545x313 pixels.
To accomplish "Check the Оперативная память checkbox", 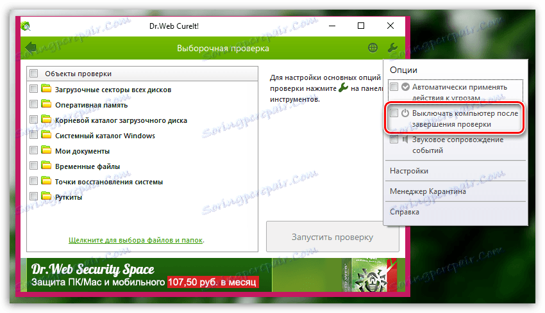I will pos(34,104).
